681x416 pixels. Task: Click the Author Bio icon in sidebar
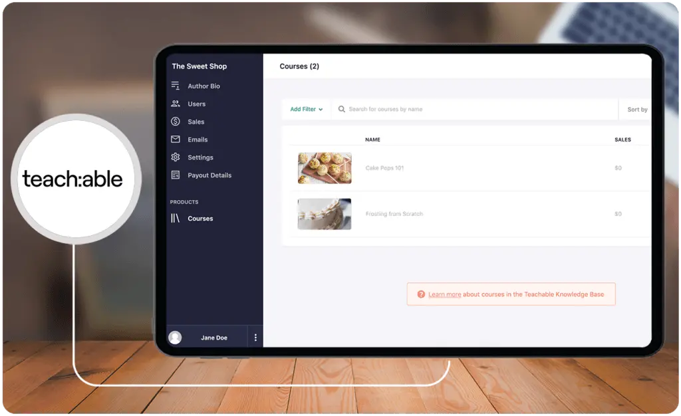coord(176,86)
